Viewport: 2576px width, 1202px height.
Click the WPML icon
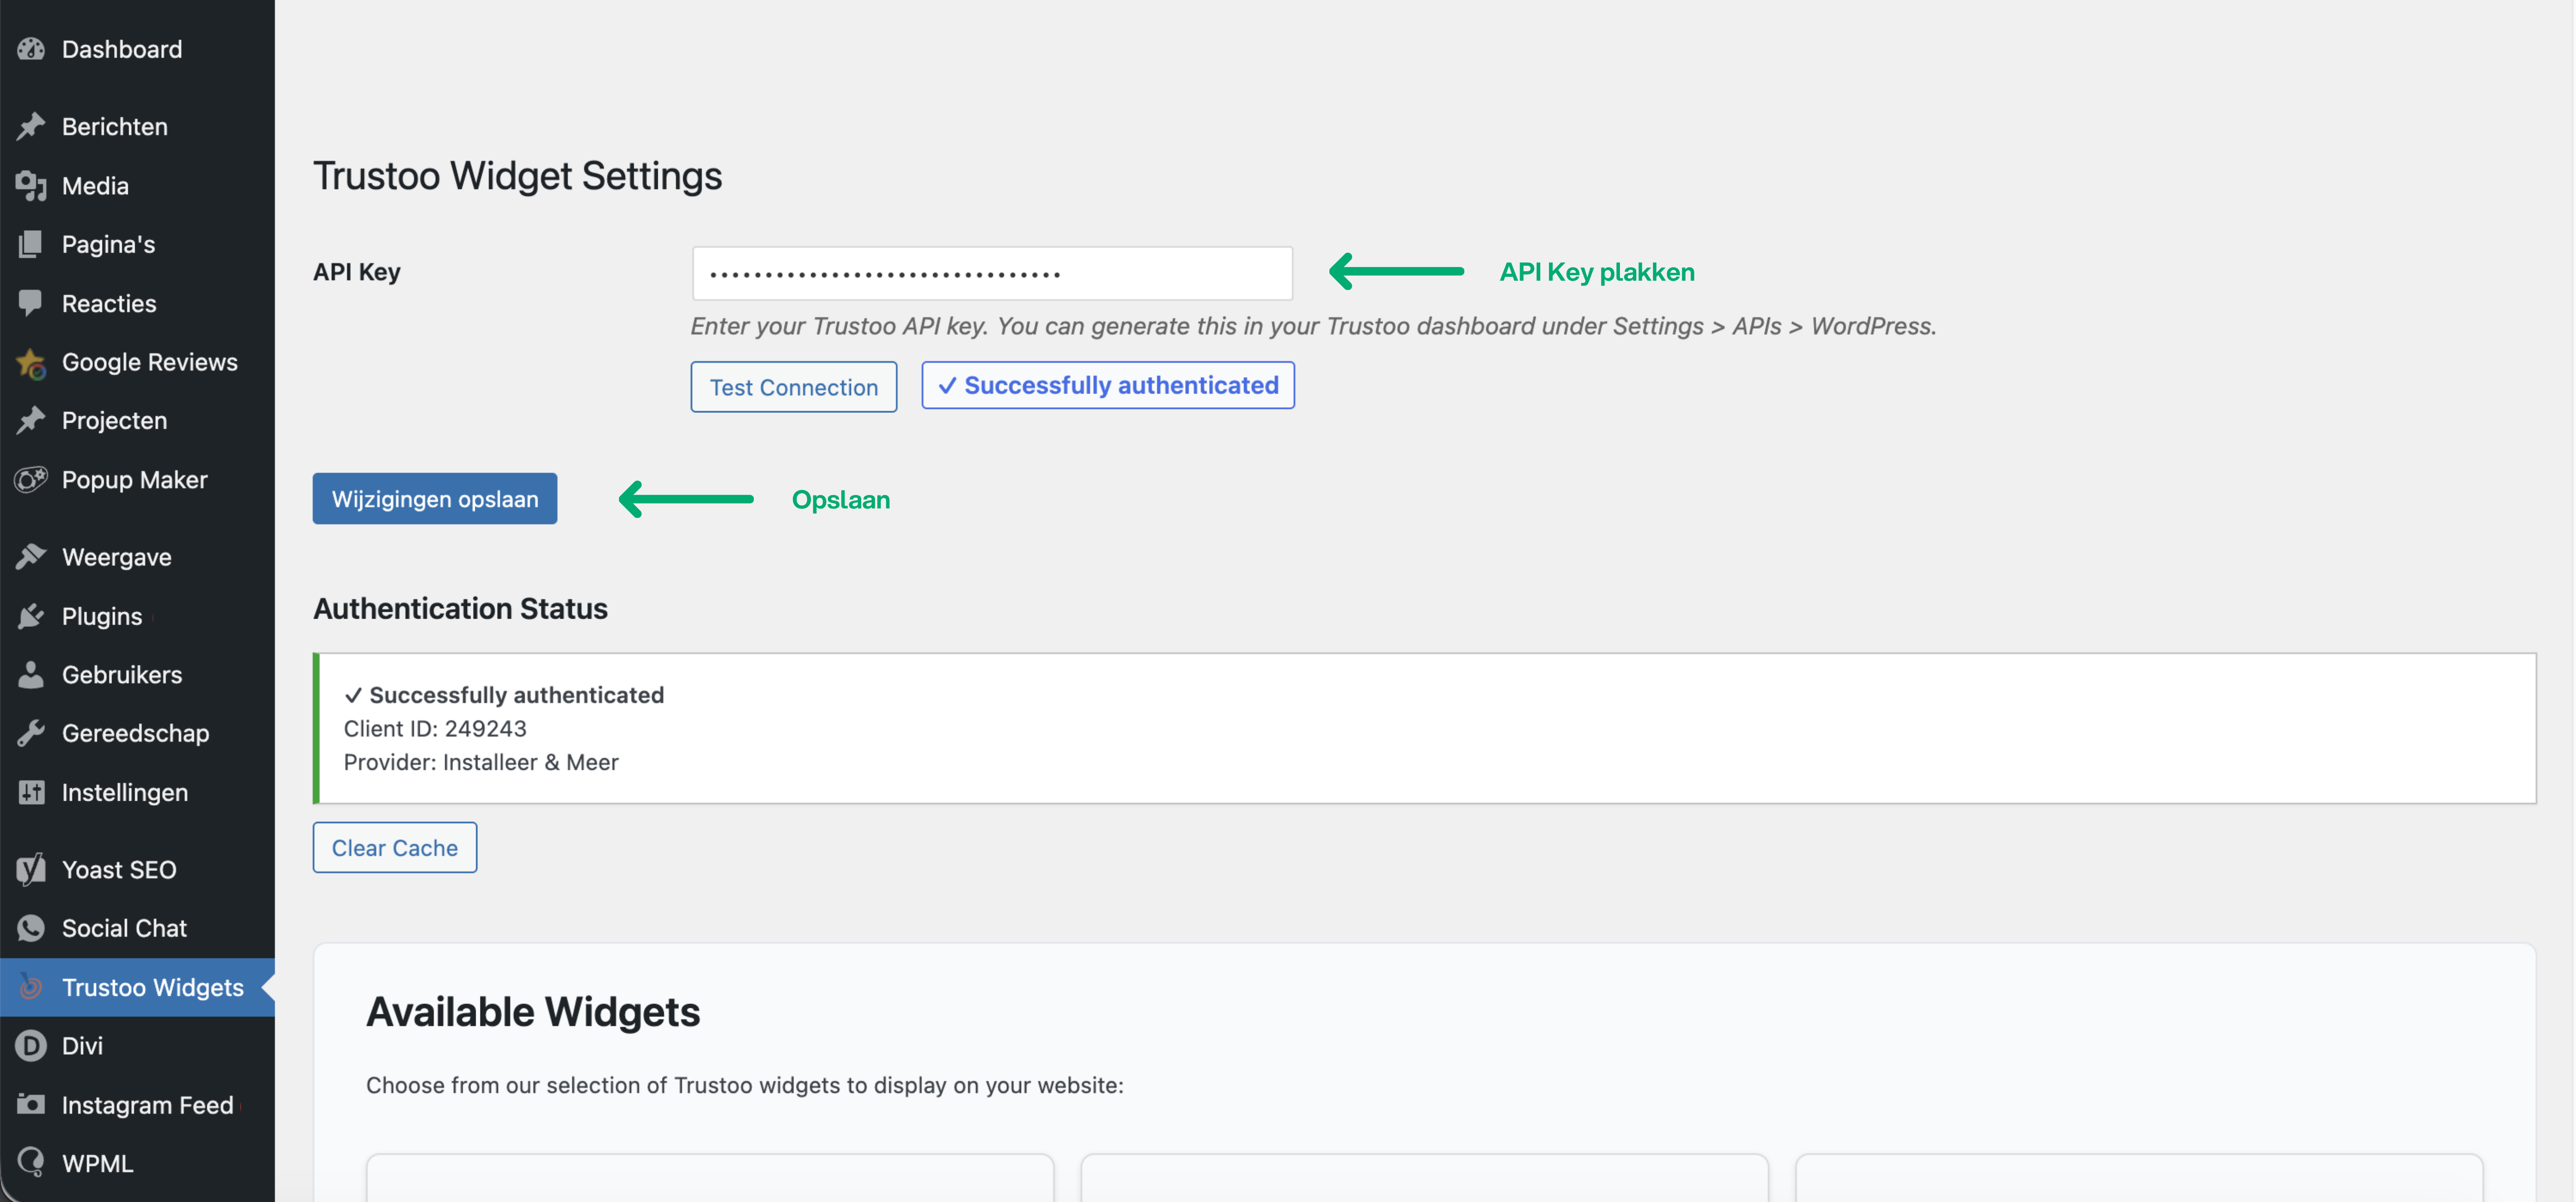click(x=31, y=1162)
